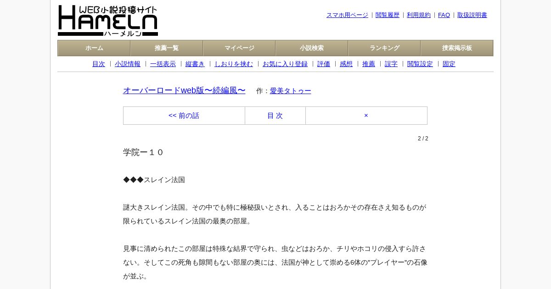Open the FAQ link
Image resolution: width=551 pixels, height=289 pixels.
pyautogui.click(x=444, y=15)
